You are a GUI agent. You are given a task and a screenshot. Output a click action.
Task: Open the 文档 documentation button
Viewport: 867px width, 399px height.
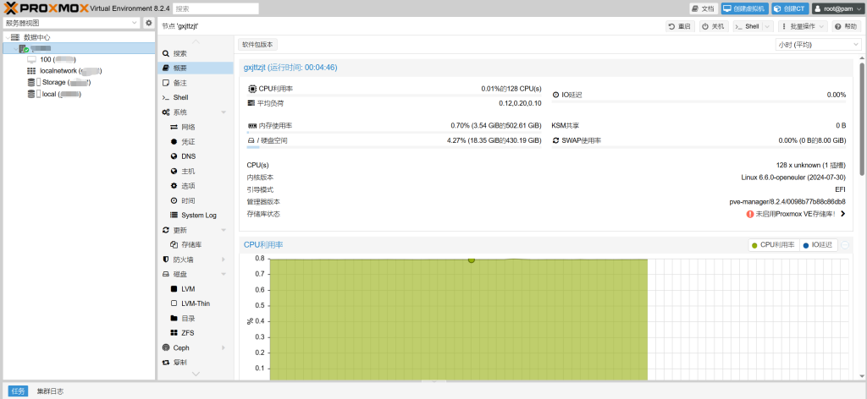tap(703, 8)
